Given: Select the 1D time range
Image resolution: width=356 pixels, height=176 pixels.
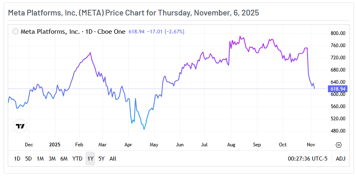Looking at the screenshot, I should click(x=17, y=159).
